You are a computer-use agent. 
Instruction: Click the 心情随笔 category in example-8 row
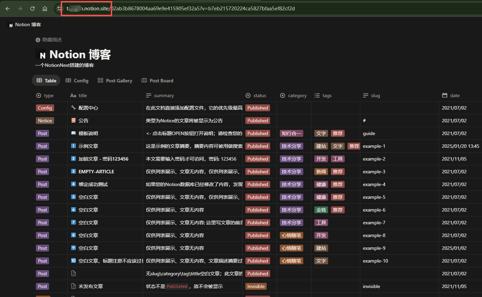click(292, 235)
